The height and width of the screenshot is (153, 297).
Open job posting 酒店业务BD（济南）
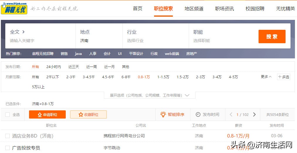pyautogui.click(x=33, y=136)
